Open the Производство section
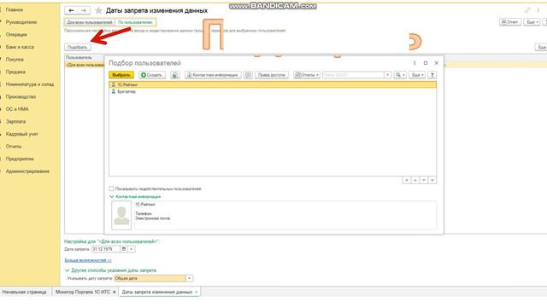The height and width of the screenshot is (307, 547). point(21,96)
